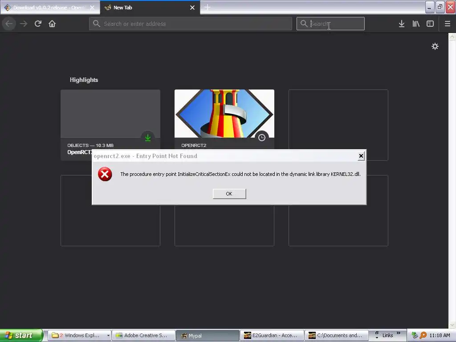456x342 pixels.
Task: Go forward with the browser forward arrow
Action: coord(24,24)
